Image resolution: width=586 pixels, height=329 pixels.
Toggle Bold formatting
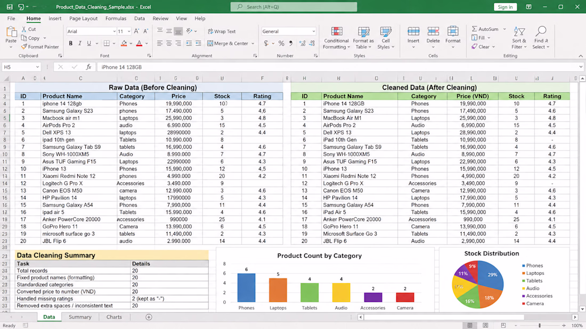71,43
